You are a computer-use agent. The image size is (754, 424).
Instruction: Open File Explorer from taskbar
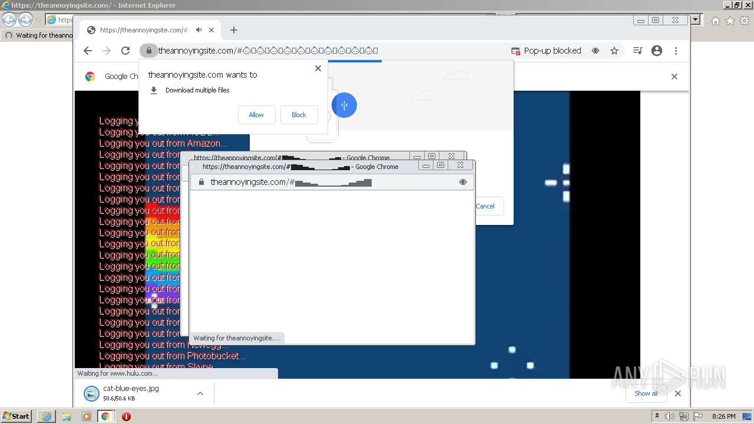(67, 416)
